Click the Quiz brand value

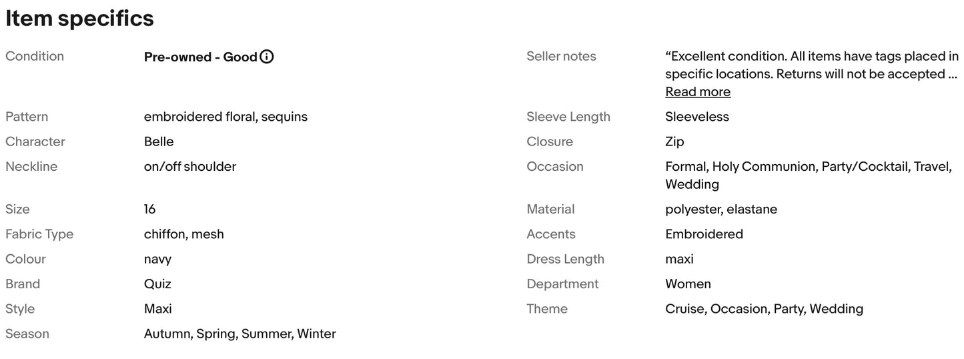pyautogui.click(x=157, y=284)
